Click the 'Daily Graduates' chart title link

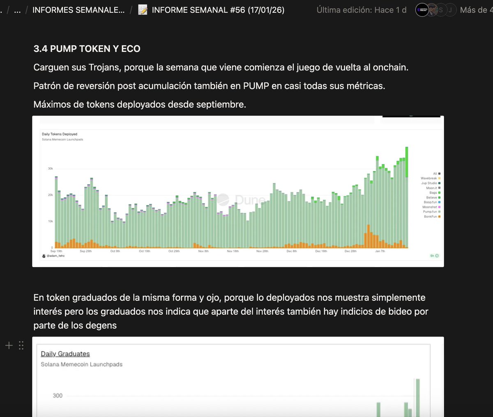(x=65, y=354)
